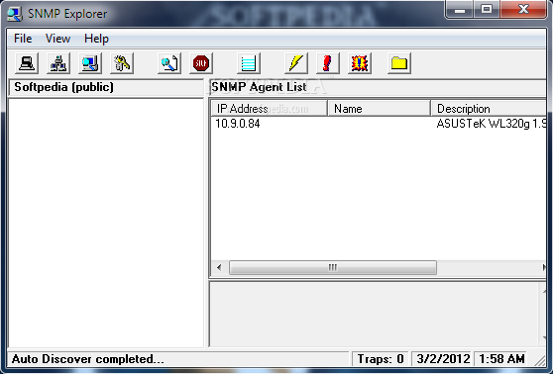Click the 1:58 AM time in status bar
Viewport: 553px width, 374px height.
pos(501,359)
